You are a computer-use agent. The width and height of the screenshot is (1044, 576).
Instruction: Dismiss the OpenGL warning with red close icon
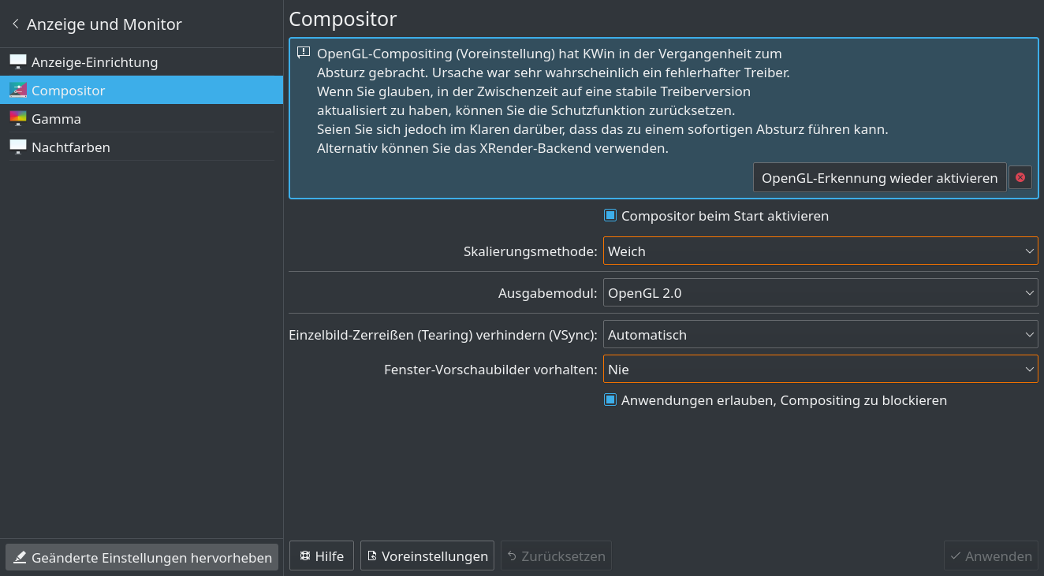1020,178
